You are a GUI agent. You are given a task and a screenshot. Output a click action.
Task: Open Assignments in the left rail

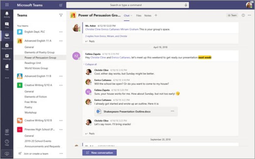coord(7,47)
